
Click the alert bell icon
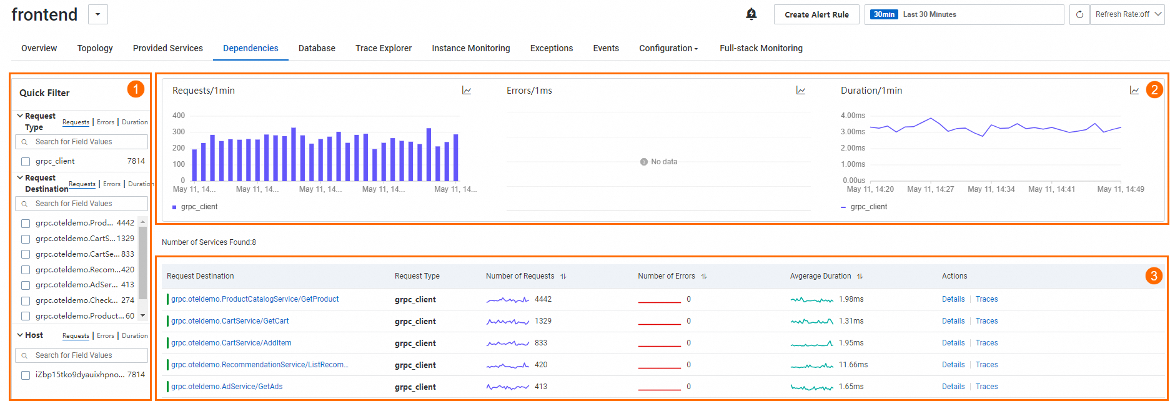point(751,14)
